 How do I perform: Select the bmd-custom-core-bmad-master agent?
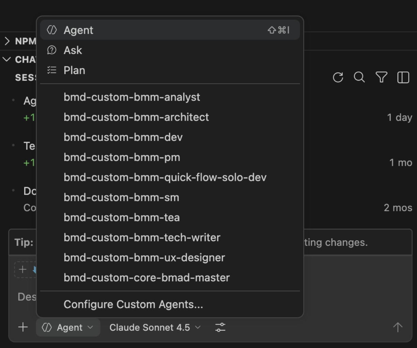[x=146, y=278]
